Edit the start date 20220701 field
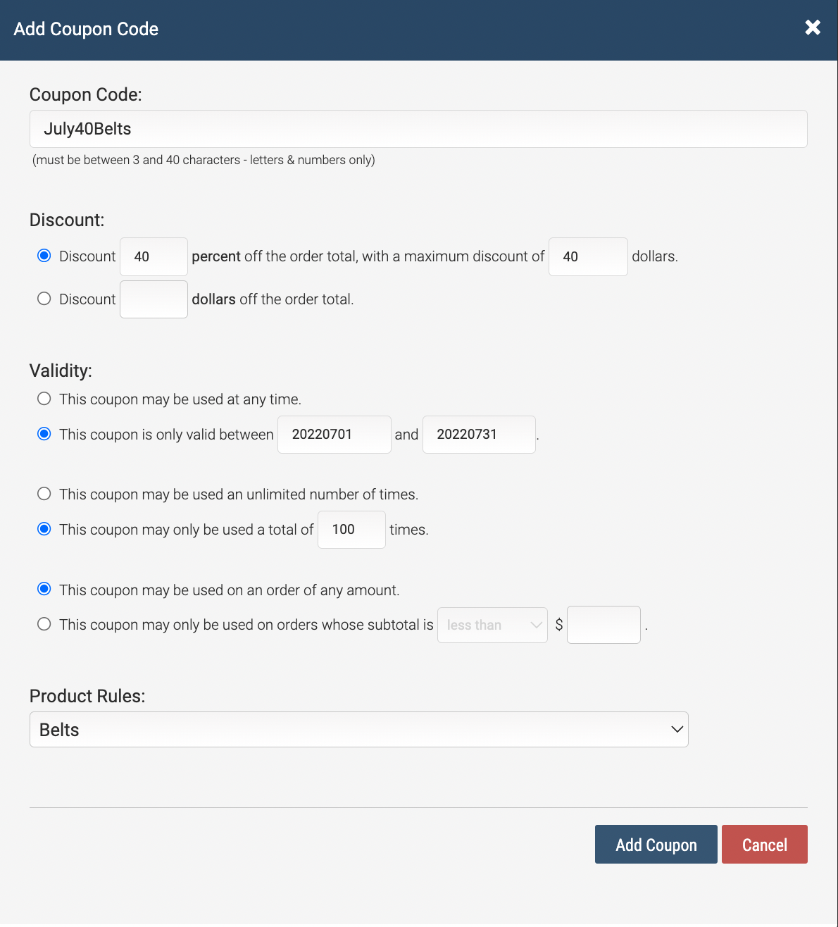838x927 pixels. [x=334, y=435]
